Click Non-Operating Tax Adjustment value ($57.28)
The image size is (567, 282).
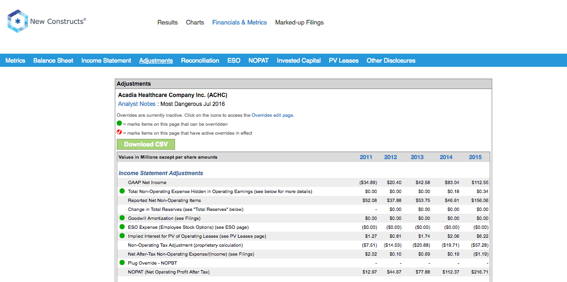(479, 245)
